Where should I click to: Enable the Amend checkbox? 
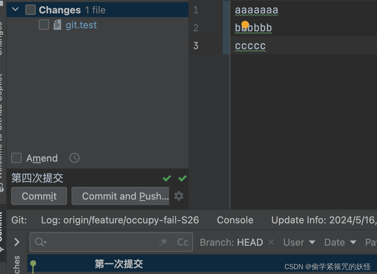(16, 158)
